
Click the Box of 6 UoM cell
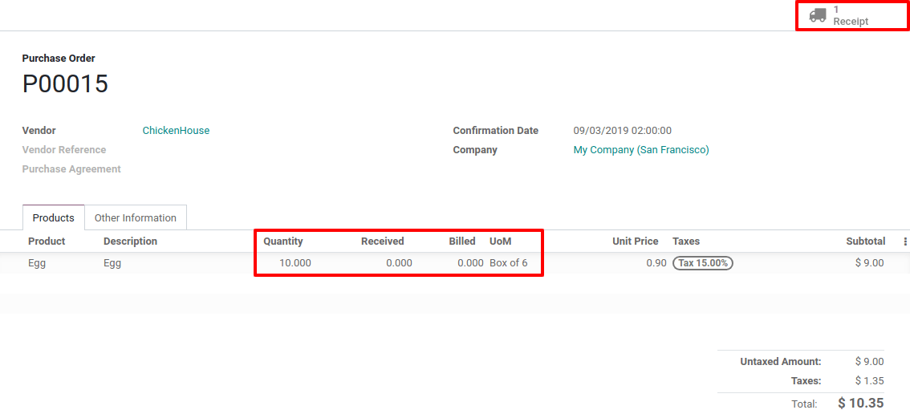tap(508, 263)
